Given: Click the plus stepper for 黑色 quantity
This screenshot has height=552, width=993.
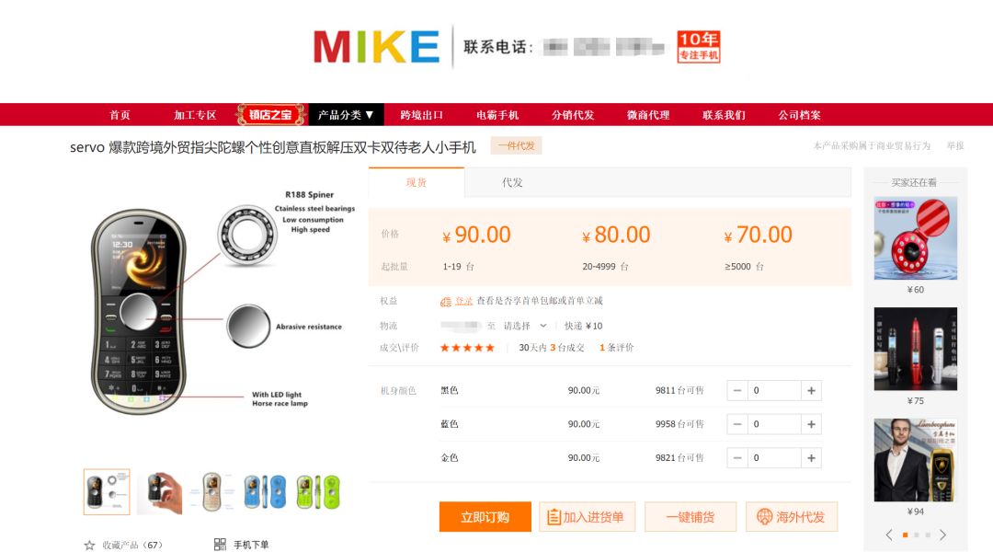Looking at the screenshot, I should 811,390.
